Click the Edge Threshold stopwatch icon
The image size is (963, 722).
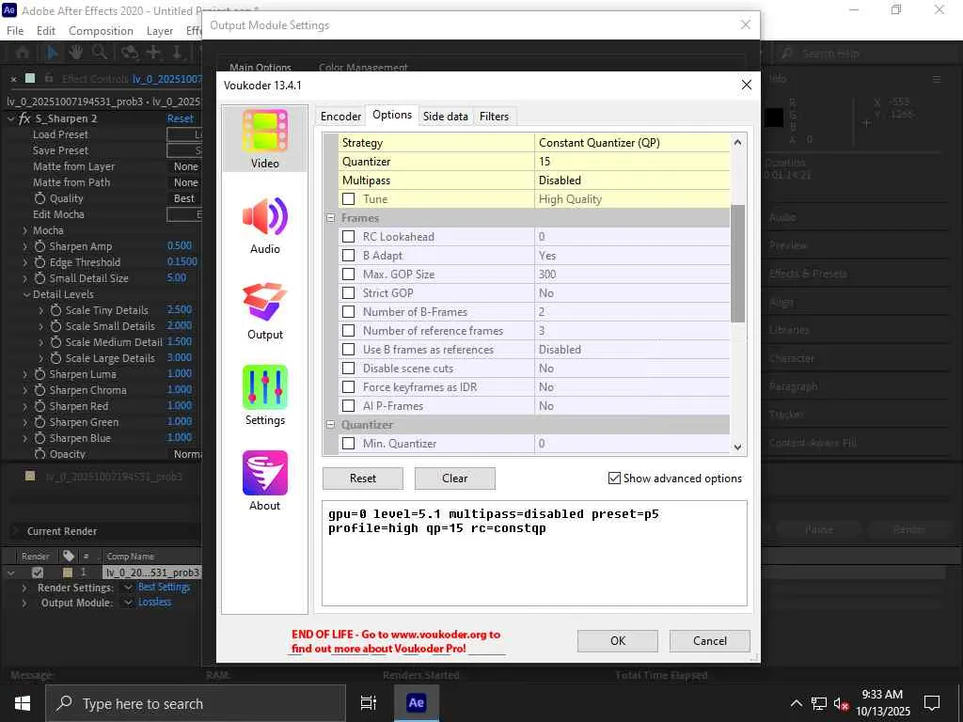point(39,262)
